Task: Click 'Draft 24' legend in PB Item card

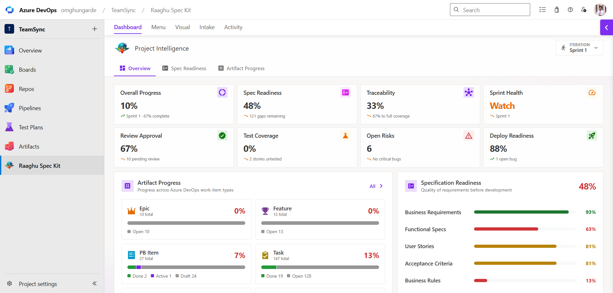Action: pyautogui.click(x=186, y=276)
